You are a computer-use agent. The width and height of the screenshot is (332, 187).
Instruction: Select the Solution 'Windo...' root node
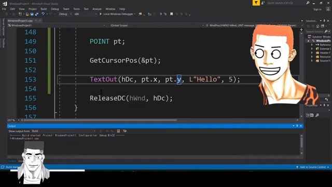[x=320, y=37]
